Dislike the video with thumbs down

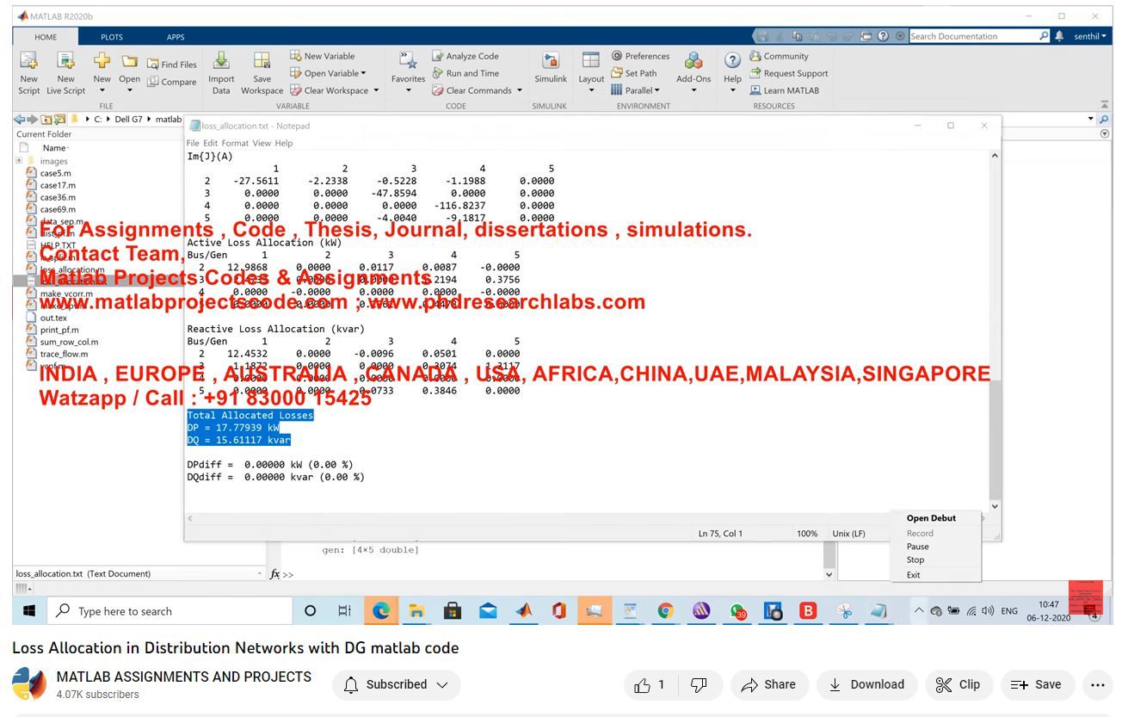699,684
